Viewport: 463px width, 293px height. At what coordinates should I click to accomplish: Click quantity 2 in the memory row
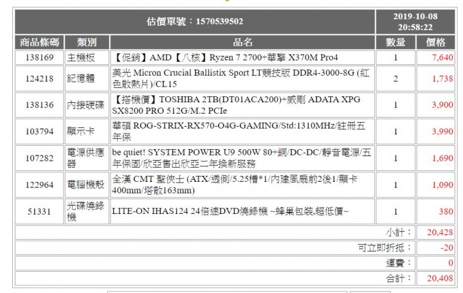395,78
